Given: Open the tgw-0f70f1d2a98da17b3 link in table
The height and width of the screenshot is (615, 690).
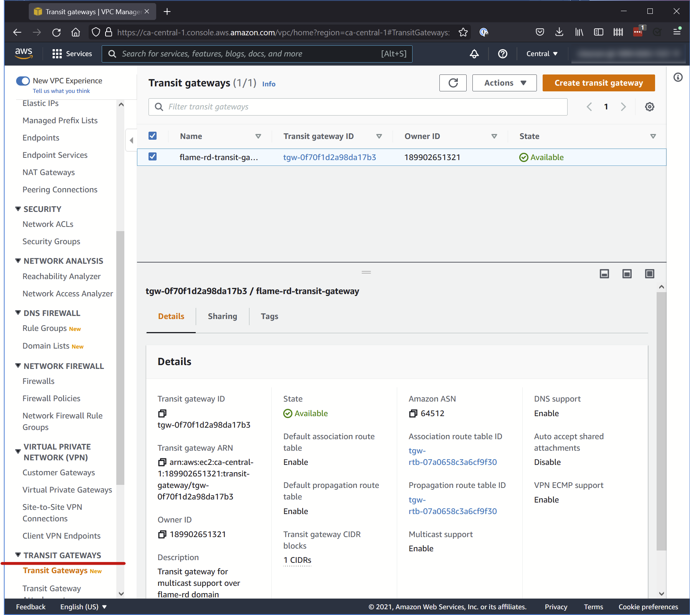Looking at the screenshot, I should pos(330,157).
